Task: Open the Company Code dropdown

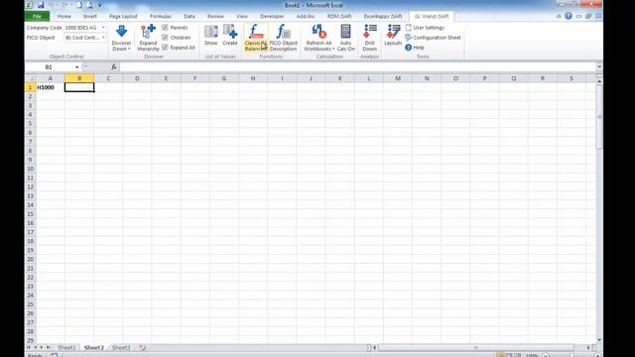Action: coord(103,28)
